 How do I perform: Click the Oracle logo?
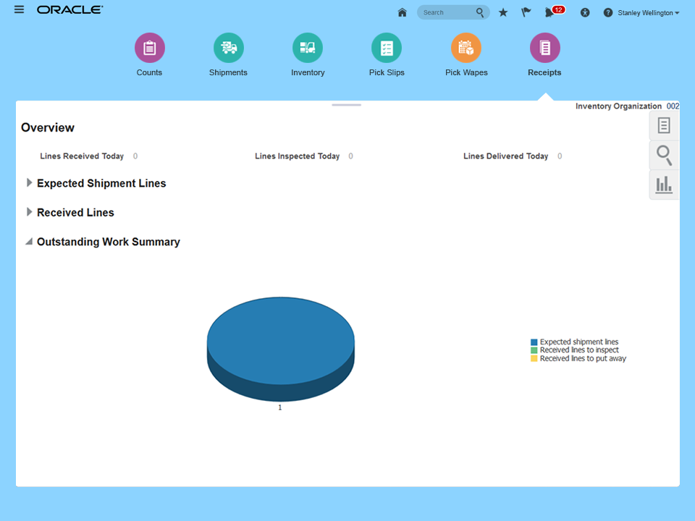point(70,9)
